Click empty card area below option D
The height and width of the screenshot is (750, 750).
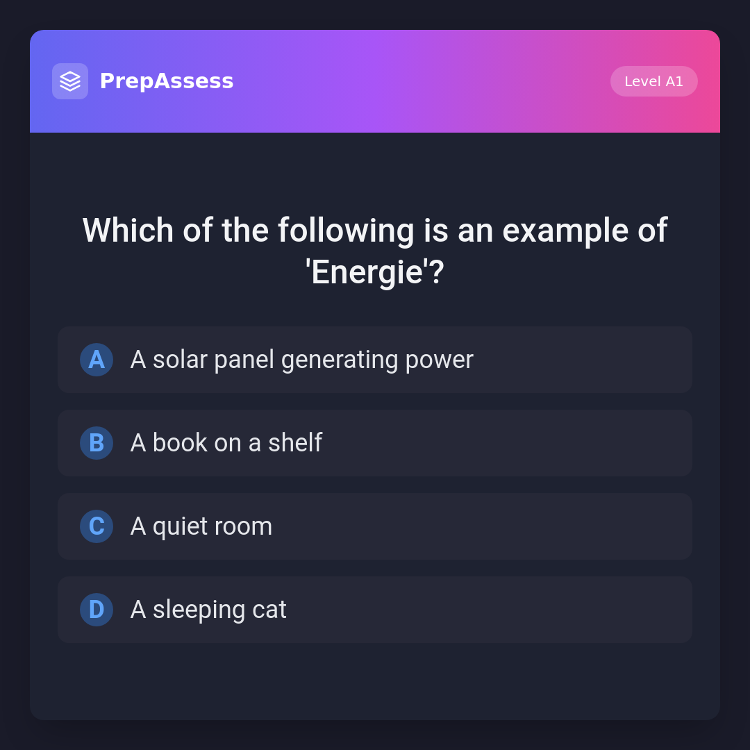coord(375,681)
